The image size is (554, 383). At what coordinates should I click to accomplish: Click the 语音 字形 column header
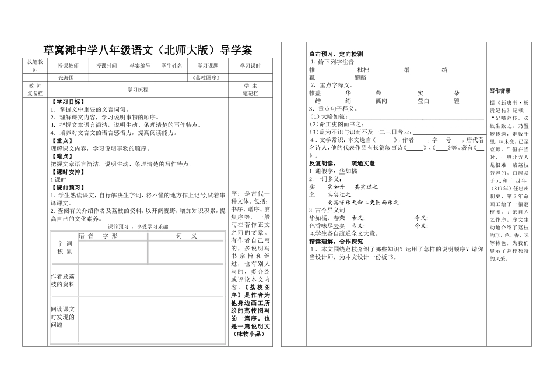click(98, 236)
